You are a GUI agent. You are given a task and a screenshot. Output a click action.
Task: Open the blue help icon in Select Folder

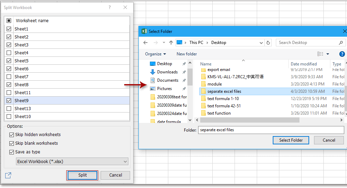[x=342, y=54]
